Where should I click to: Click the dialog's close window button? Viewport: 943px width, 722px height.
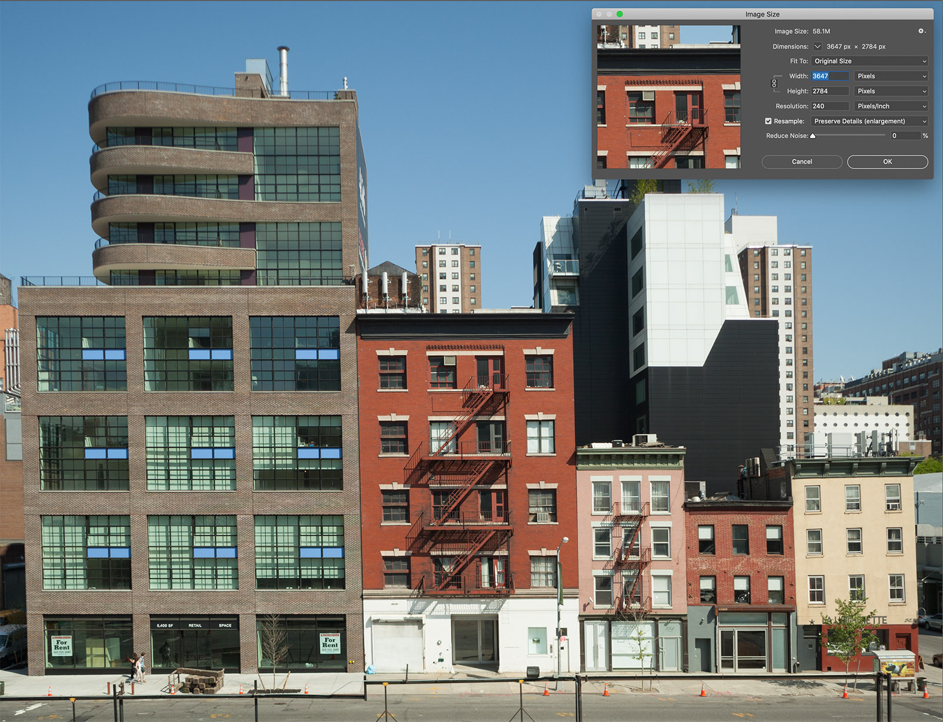tap(599, 14)
